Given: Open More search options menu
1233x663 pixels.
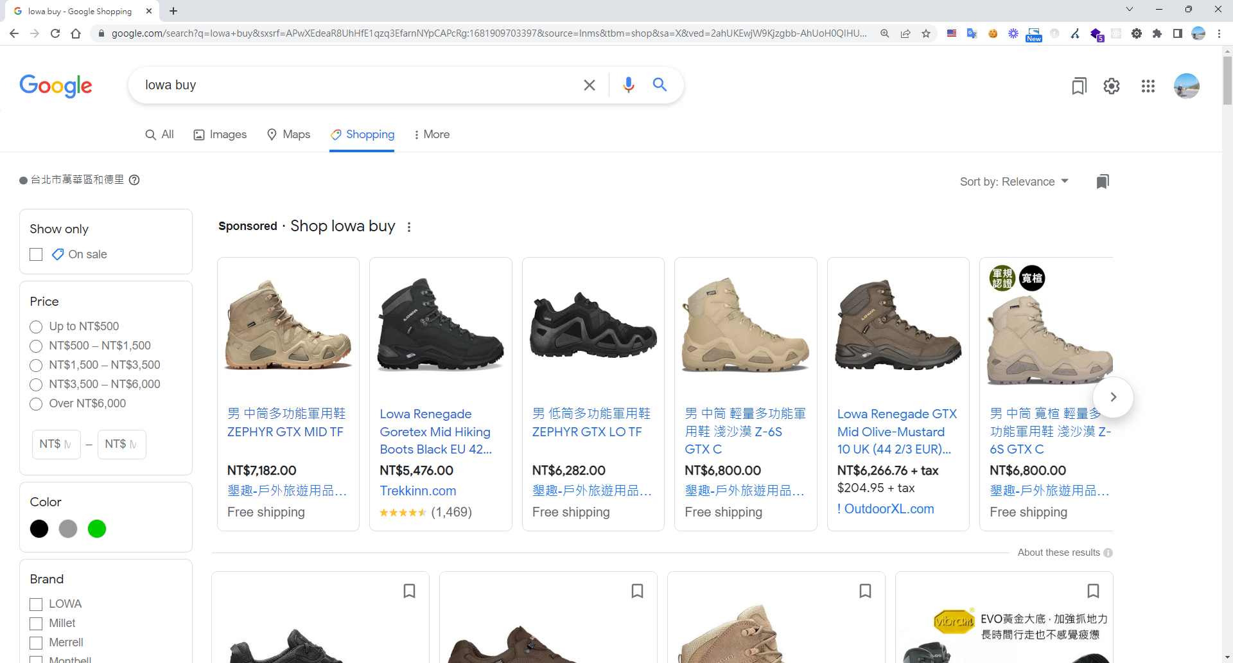Looking at the screenshot, I should [432, 134].
